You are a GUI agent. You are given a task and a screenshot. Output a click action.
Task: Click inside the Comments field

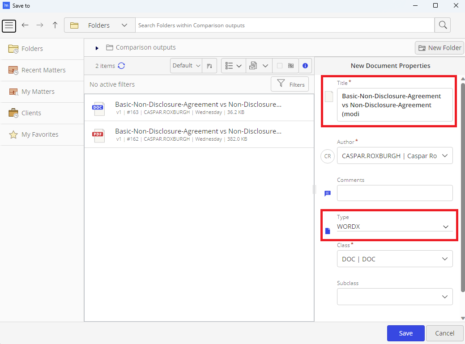(394, 193)
